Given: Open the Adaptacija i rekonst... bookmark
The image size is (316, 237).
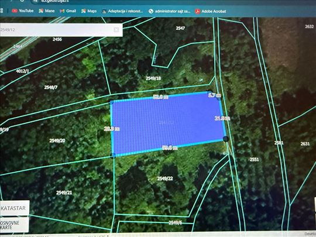Looking at the screenshot, I should 122,11.
